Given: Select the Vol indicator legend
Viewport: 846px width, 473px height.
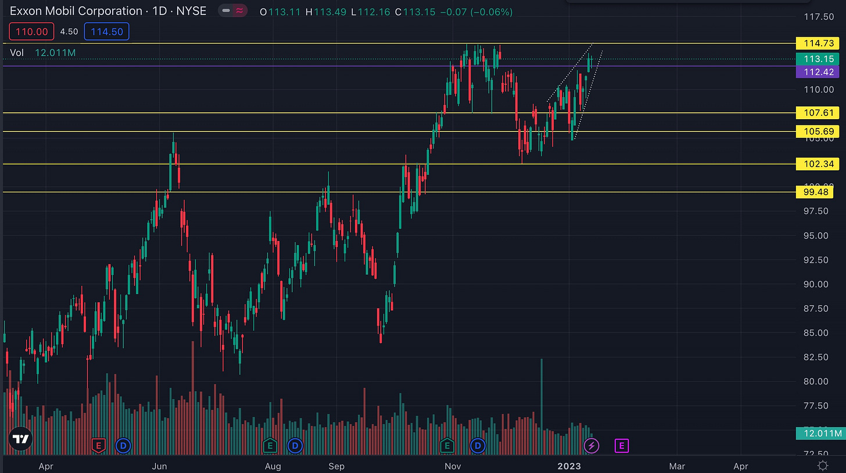Looking at the screenshot, I should pyautogui.click(x=17, y=53).
